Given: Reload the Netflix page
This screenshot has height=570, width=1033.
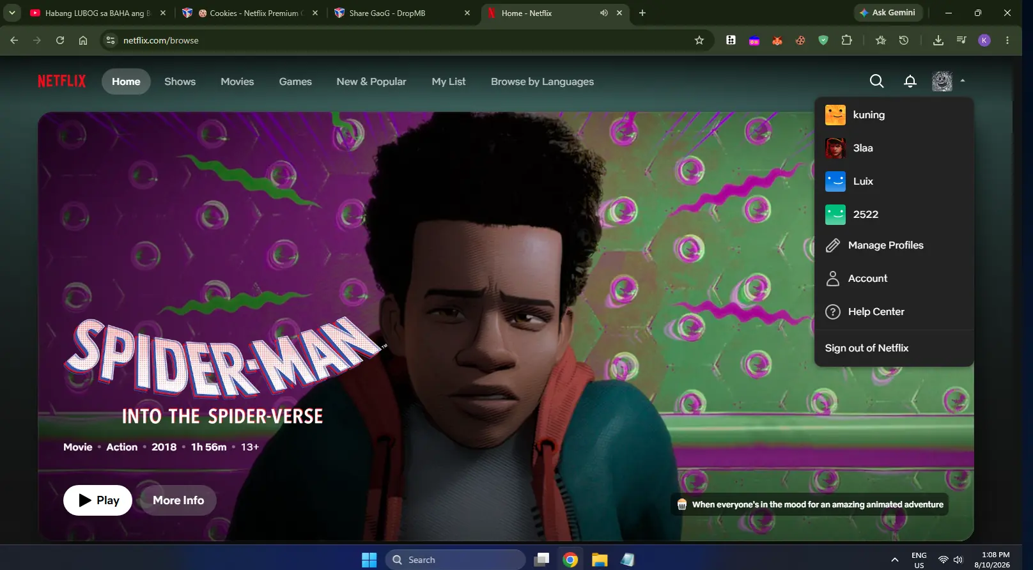Looking at the screenshot, I should point(60,40).
